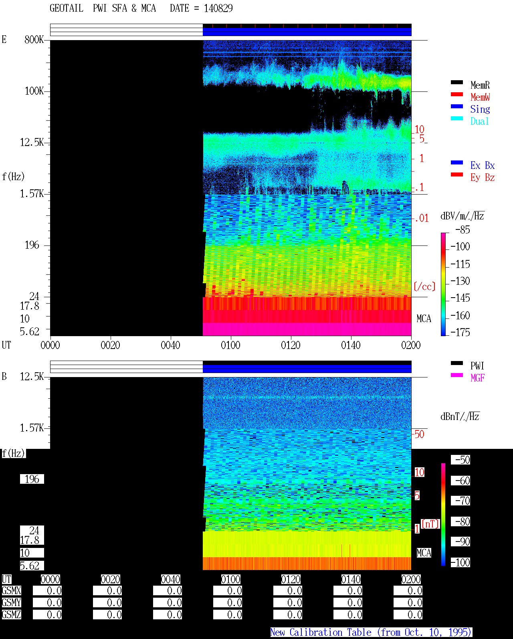The image size is (513, 639).
Task: Click the MemW legend label
Action: point(480,97)
